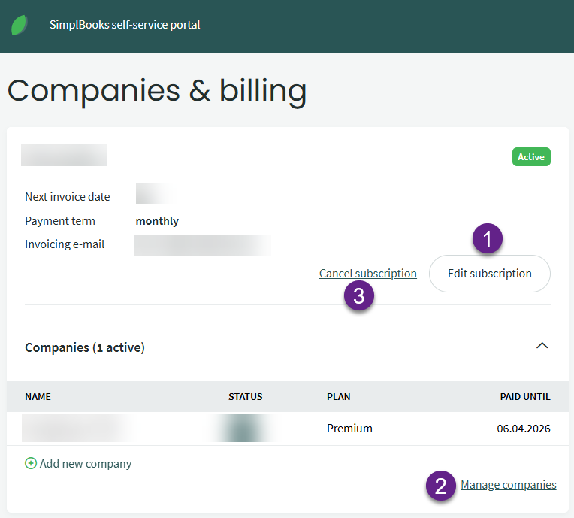Click the PAID UNTIL column header
The height and width of the screenshot is (518, 574).
click(524, 397)
